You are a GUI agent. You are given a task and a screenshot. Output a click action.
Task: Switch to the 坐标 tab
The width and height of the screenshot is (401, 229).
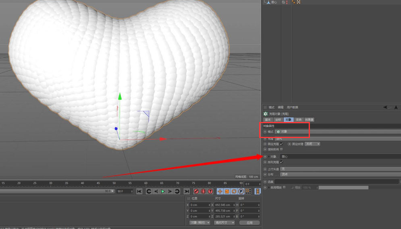278,120
